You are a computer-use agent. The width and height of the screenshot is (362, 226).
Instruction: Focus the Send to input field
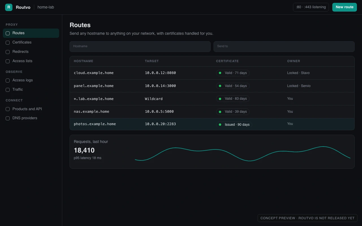point(284,47)
